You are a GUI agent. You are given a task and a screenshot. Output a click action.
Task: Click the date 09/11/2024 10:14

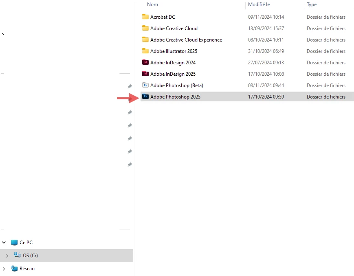click(266, 17)
